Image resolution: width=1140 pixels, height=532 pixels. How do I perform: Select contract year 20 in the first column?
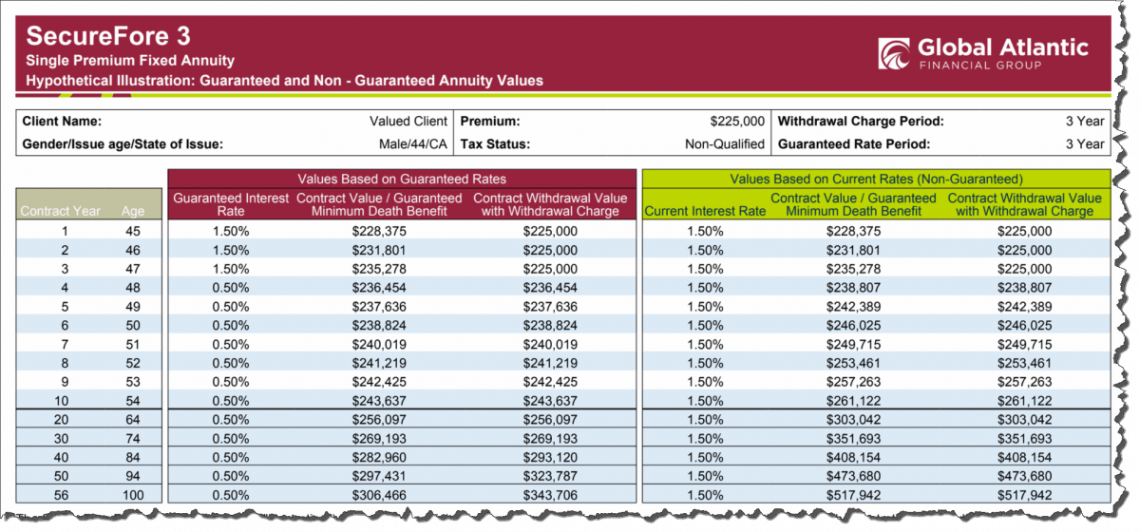coord(62,420)
